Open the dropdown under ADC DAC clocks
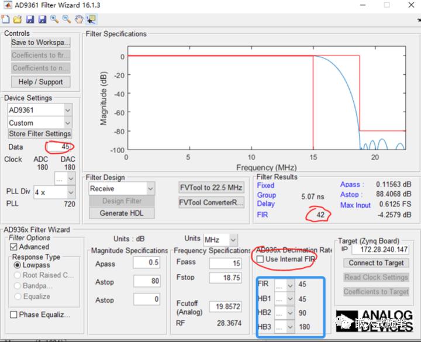421x342 pixels. 65,178
